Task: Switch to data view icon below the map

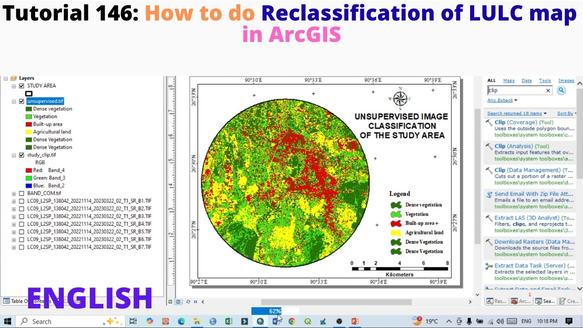Action: tap(170, 302)
